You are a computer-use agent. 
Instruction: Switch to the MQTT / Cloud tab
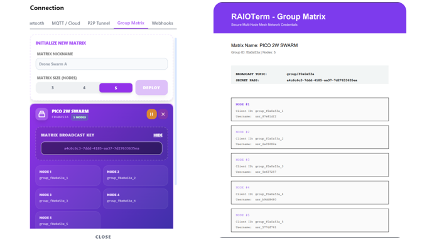(x=66, y=23)
